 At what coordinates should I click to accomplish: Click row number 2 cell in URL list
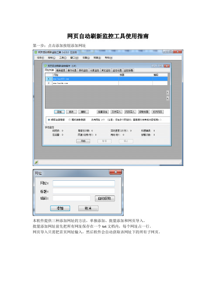coord(49,83)
